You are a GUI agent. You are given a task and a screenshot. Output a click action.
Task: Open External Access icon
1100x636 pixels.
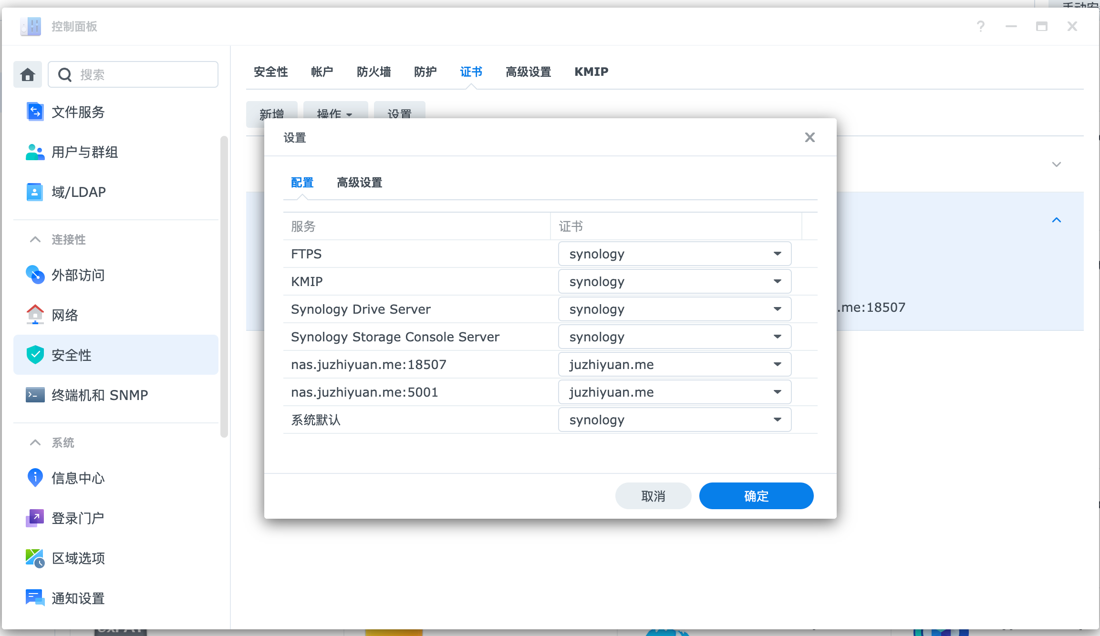[x=35, y=275]
